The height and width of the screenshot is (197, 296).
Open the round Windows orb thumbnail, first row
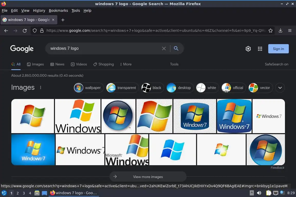[x=118, y=116]
